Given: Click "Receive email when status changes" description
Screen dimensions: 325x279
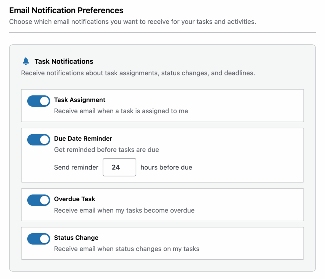Looking at the screenshot, I should [127, 249].
